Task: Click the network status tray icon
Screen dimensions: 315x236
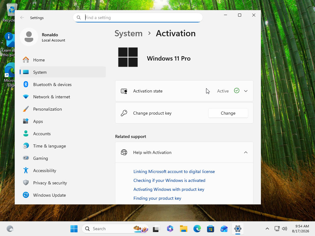Action: click(x=277, y=229)
